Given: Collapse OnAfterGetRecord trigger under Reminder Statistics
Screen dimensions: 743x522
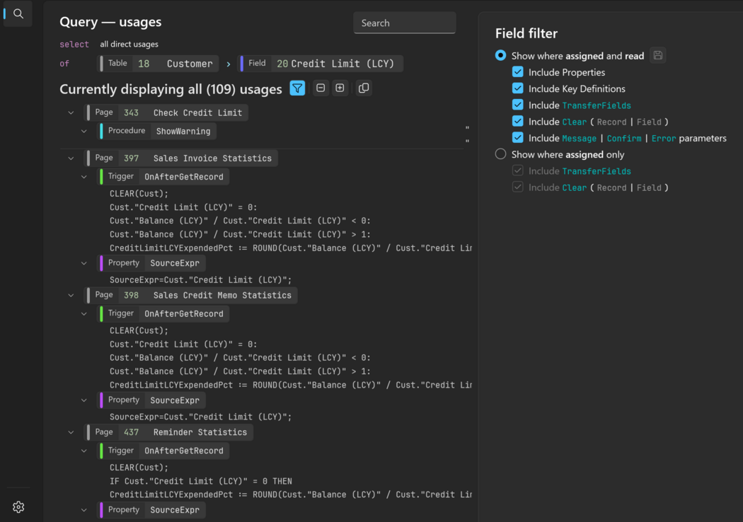Looking at the screenshot, I should point(84,451).
